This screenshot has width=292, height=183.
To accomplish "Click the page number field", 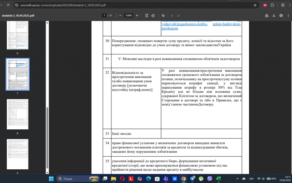I will tap(104, 16).
